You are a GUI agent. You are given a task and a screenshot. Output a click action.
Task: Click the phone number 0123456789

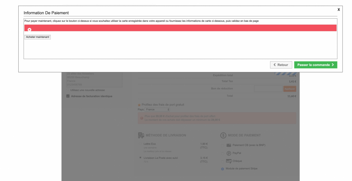pyautogui.click(x=74, y=85)
